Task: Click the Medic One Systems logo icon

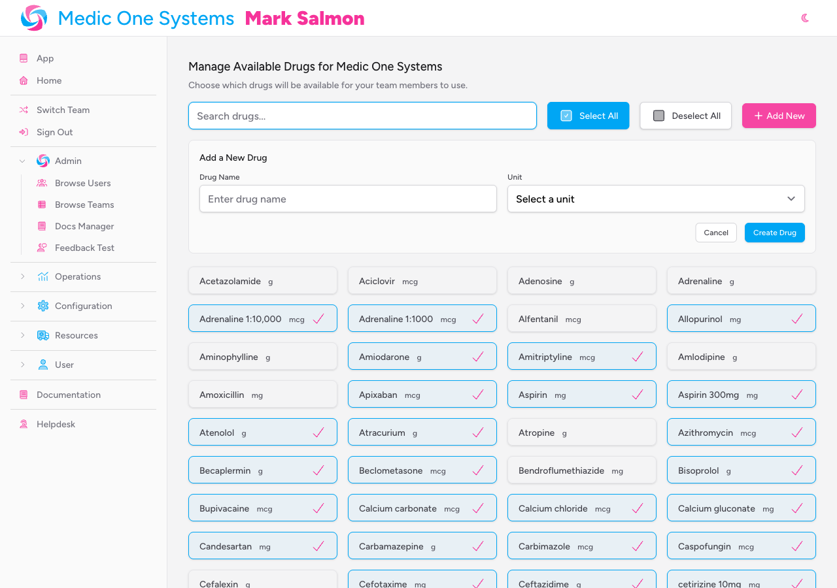Action: 32,18
